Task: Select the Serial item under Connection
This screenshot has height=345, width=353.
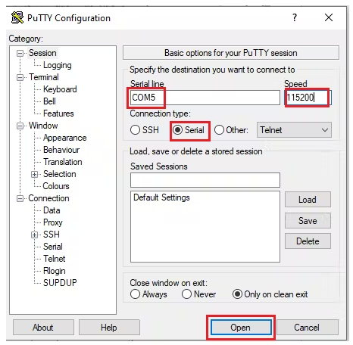Action: [x=53, y=247]
